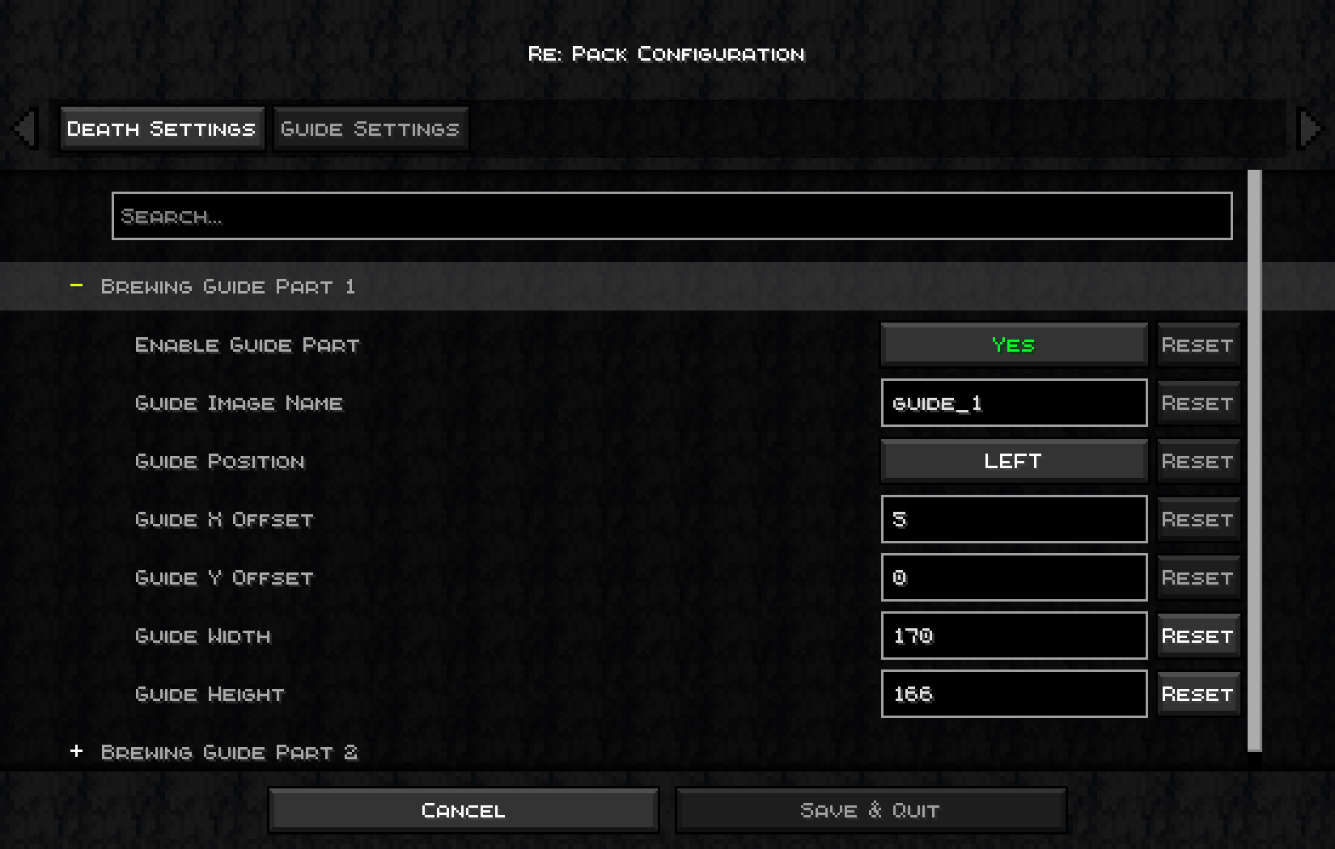Toggle Enable Guide Part Yes button
The image size is (1335, 849).
1014,345
